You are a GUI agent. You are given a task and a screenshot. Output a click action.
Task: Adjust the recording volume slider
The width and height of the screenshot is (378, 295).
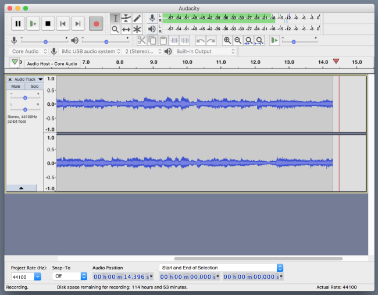45,42
